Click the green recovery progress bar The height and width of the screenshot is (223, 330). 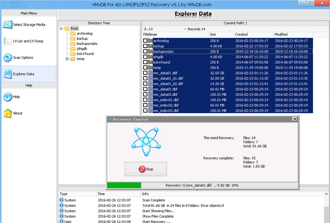point(124,185)
